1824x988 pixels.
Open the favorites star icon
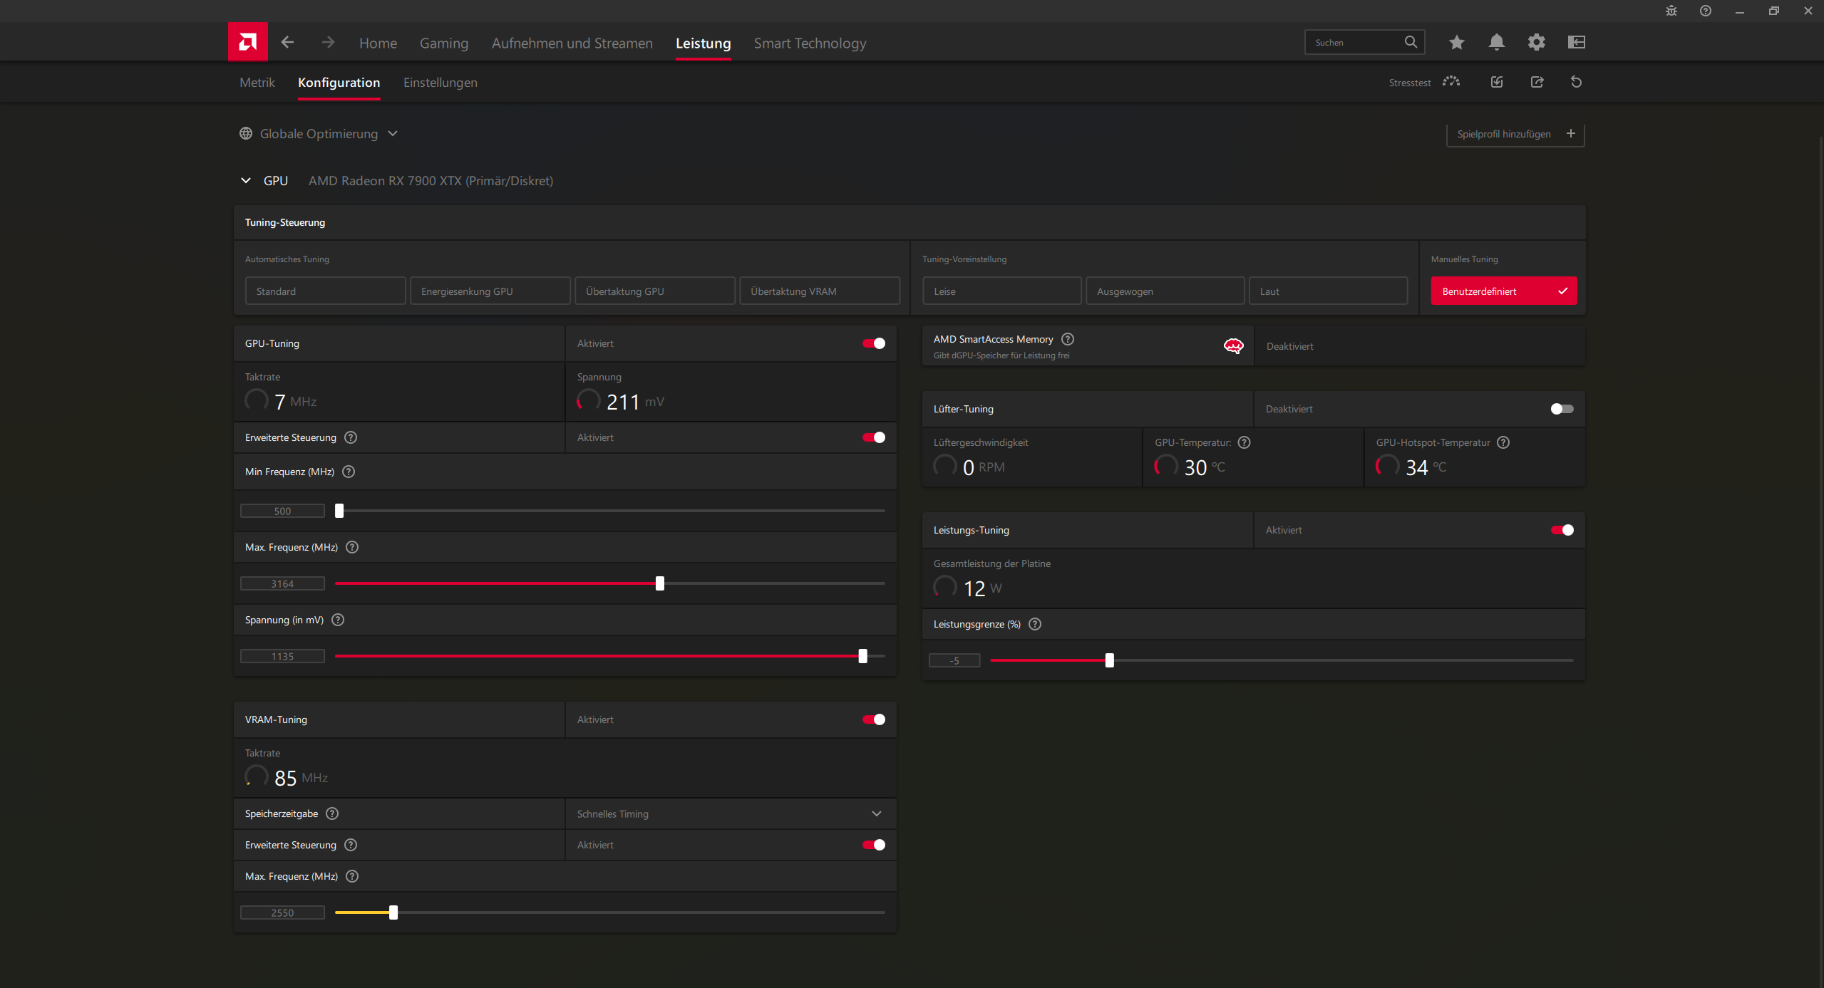tap(1456, 43)
